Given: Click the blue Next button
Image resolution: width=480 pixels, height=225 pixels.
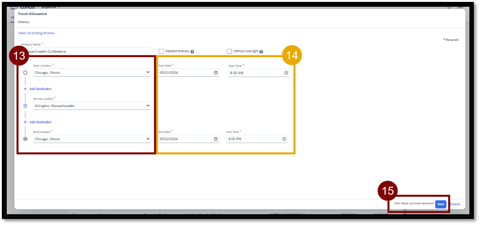Looking at the screenshot, I should point(440,204).
